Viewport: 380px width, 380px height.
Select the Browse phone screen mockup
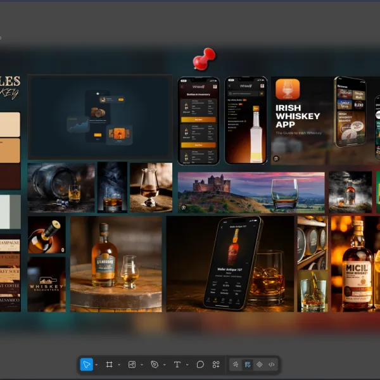[x=350, y=112]
